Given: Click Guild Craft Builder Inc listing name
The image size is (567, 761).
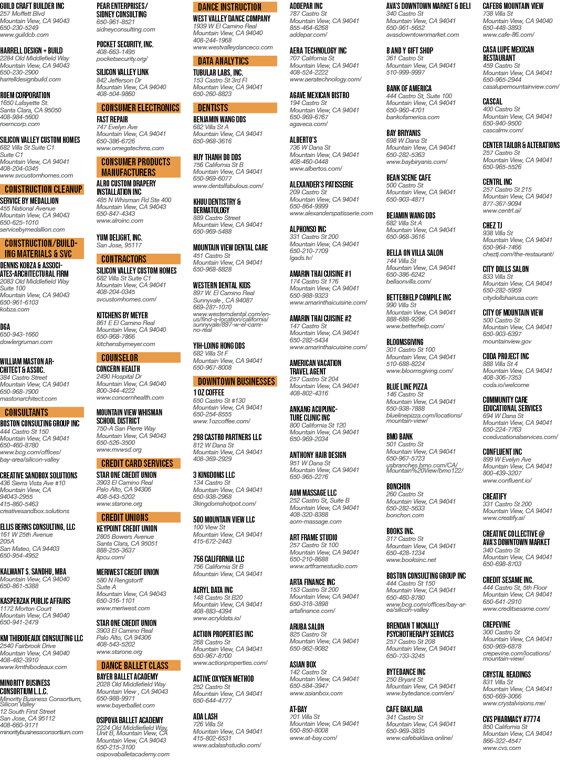Looking at the screenshot, I should tap(32, 6).
